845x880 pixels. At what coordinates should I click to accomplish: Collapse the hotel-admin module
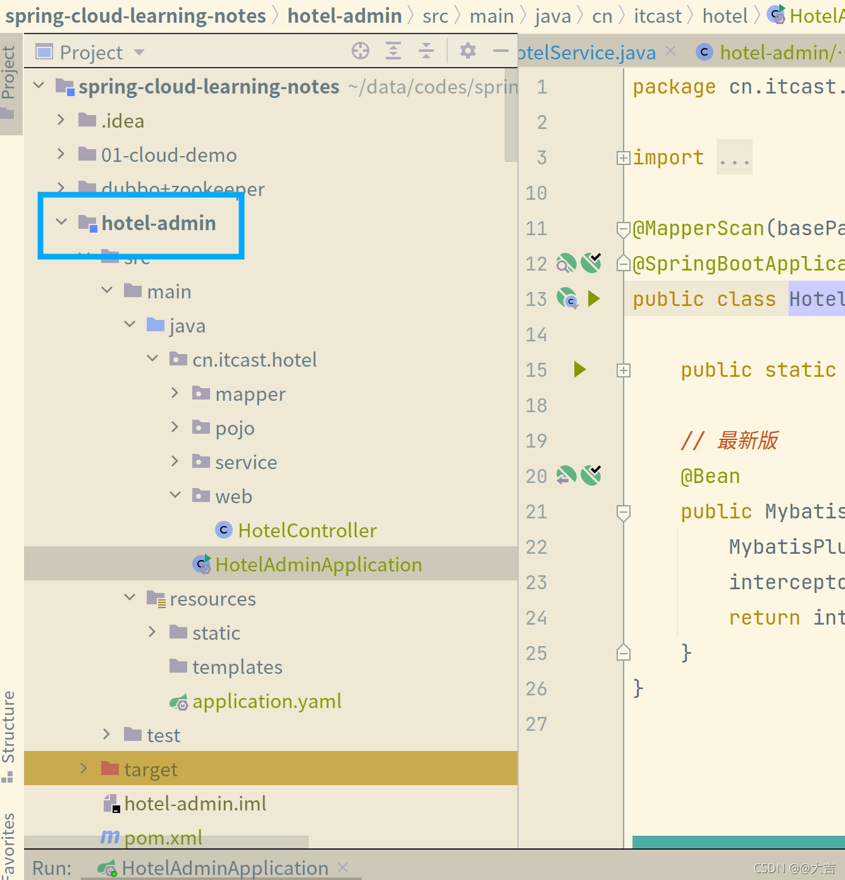[x=61, y=222]
